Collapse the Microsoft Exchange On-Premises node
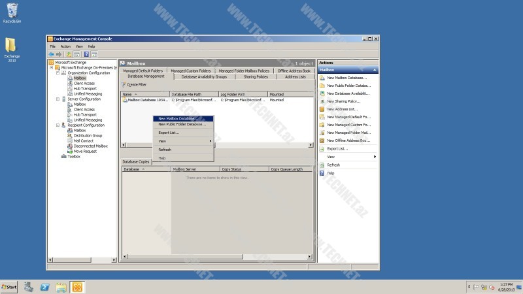Viewport: 523px width, 294px height. tap(52, 68)
